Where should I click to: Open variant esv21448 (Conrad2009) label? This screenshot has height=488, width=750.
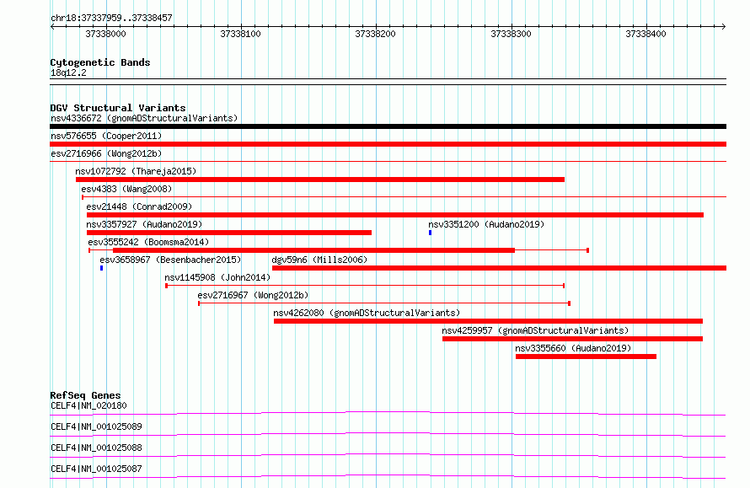[139, 206]
